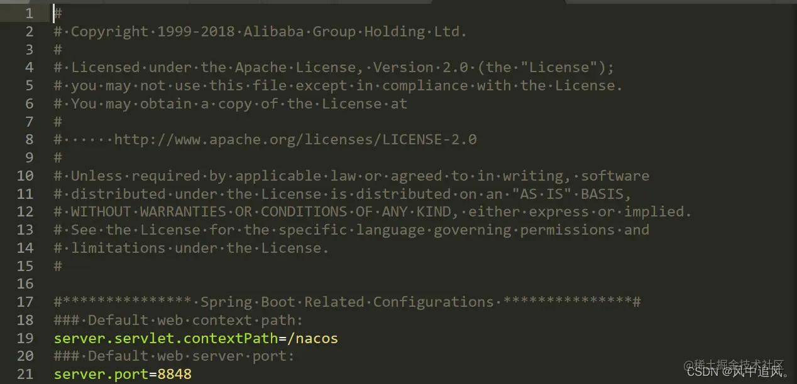Click the 8848 port value

coord(175,375)
